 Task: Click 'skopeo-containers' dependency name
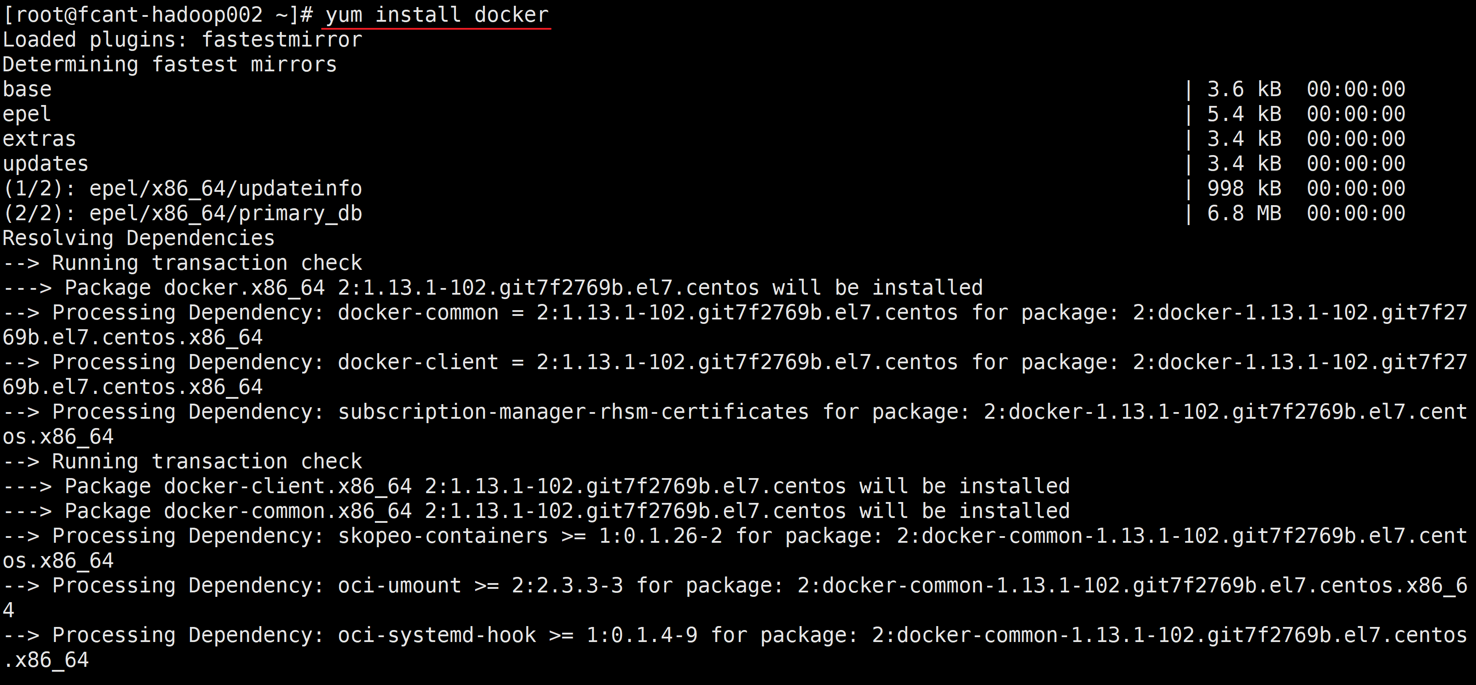tap(442, 536)
